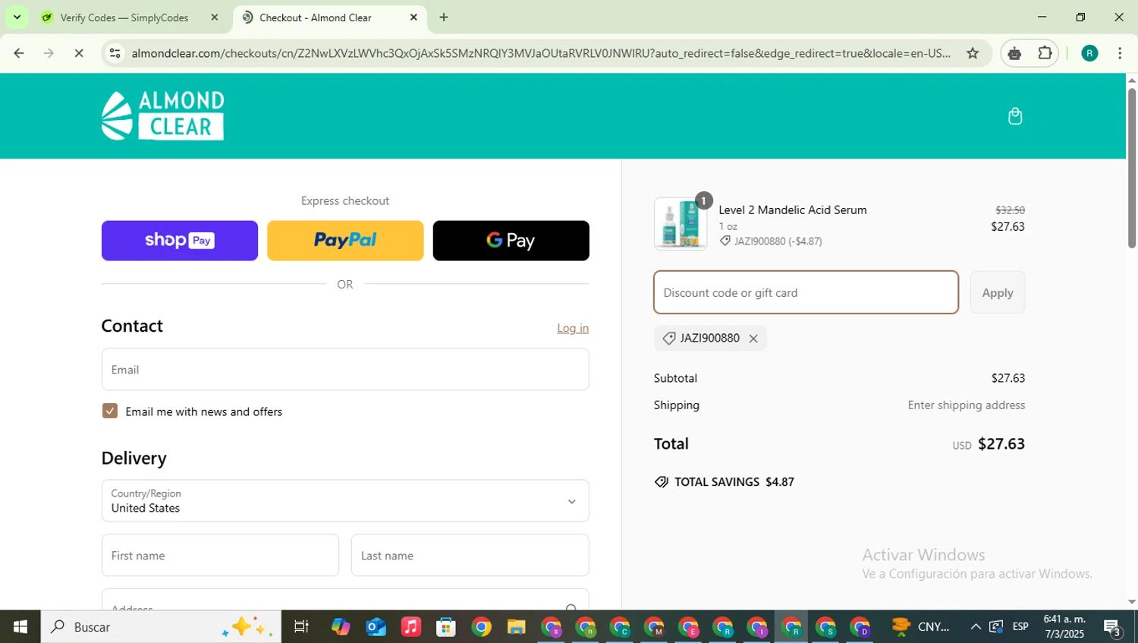Choose PayPal express checkout
Viewport: 1138px width, 643px height.
coord(345,241)
